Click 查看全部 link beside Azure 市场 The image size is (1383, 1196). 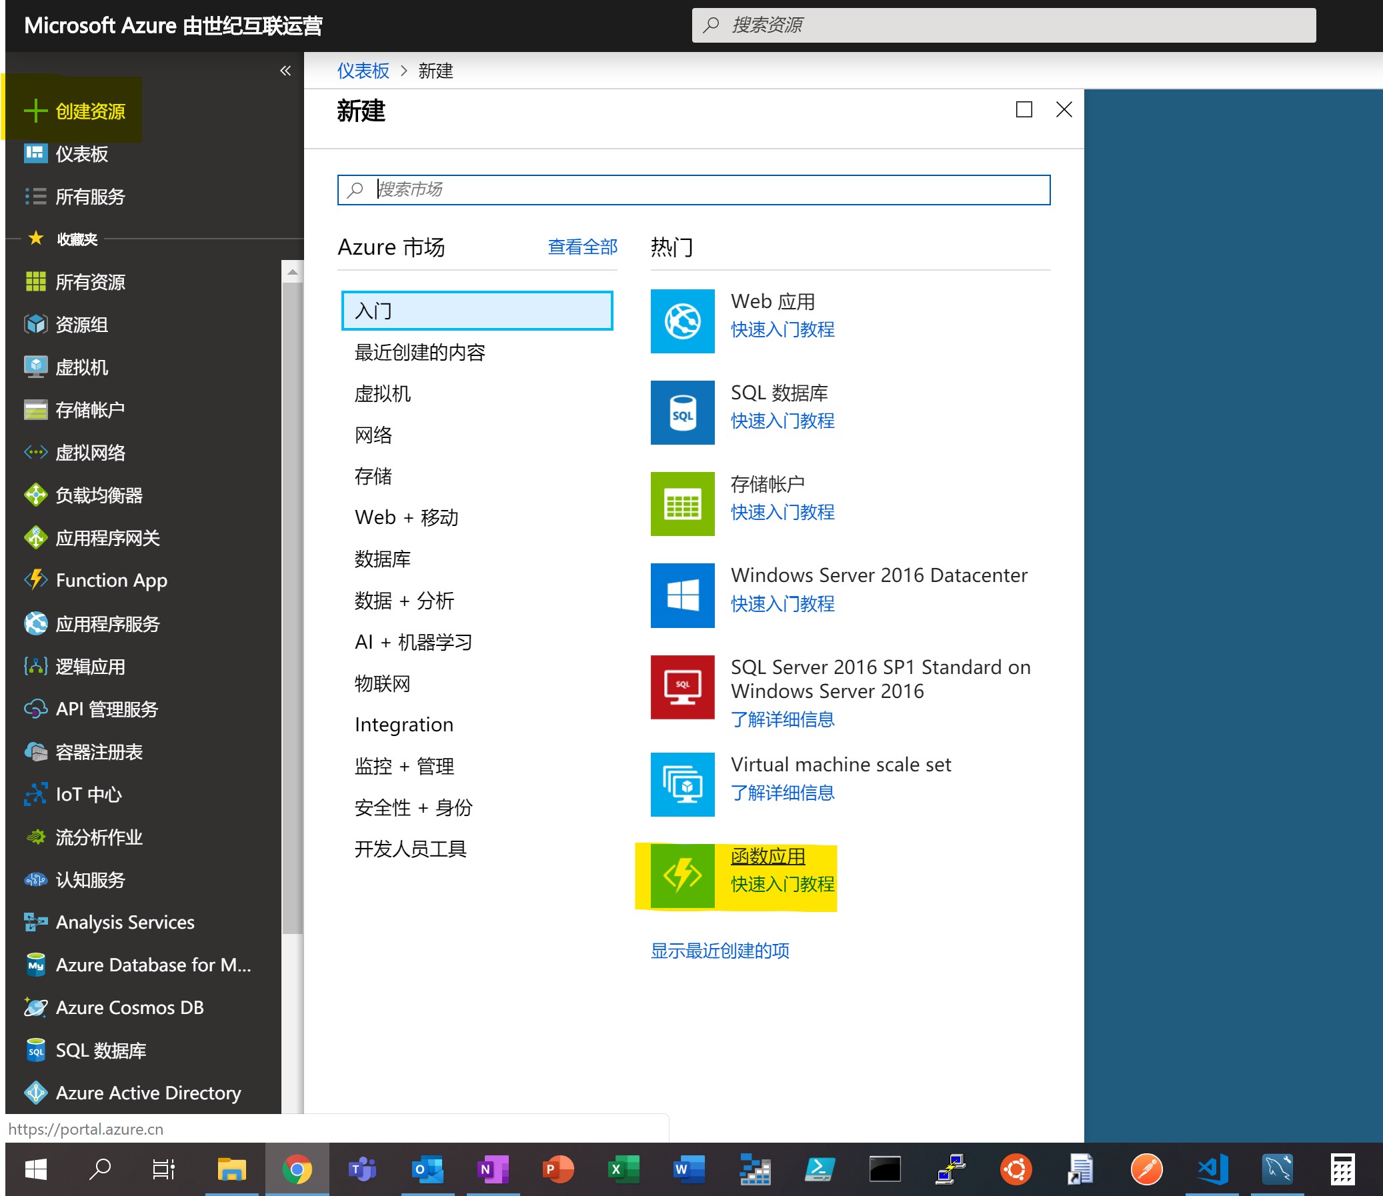coord(582,247)
